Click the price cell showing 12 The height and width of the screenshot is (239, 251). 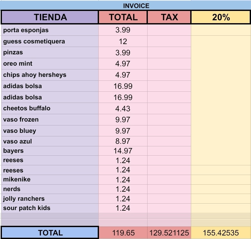pyautogui.click(x=123, y=41)
